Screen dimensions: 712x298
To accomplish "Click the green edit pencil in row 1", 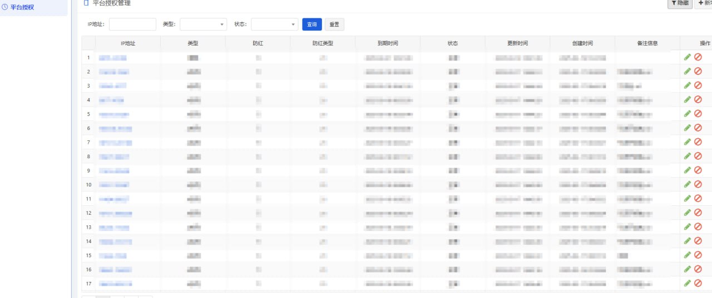I will click(688, 57).
